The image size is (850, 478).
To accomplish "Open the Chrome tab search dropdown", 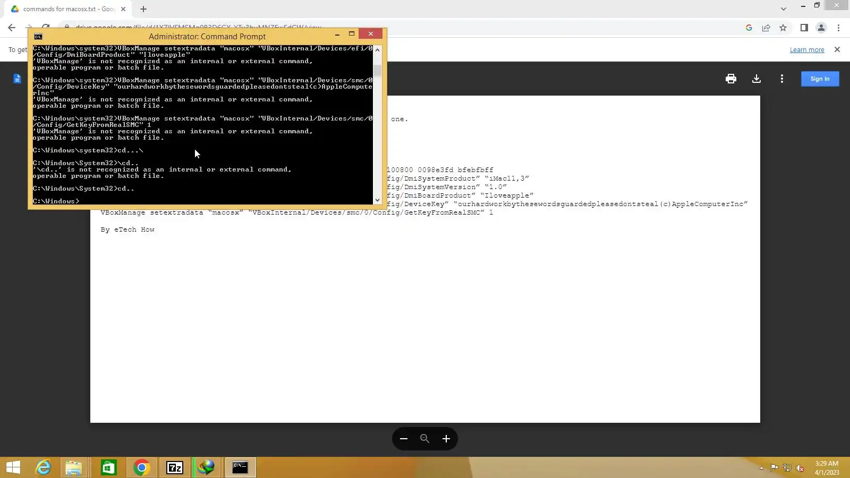I will pos(784,9).
